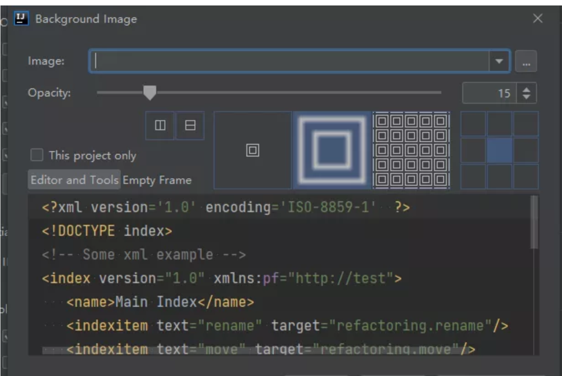The height and width of the screenshot is (376, 562).
Task: Click the IntelliJ IDEA logo in title bar
Action: (21, 19)
